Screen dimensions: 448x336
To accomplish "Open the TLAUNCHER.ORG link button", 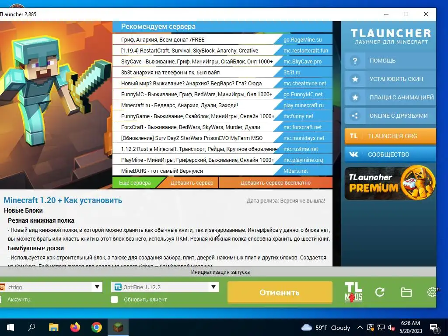I will [x=390, y=136].
